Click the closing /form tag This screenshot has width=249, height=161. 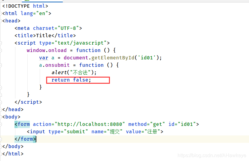25,139
